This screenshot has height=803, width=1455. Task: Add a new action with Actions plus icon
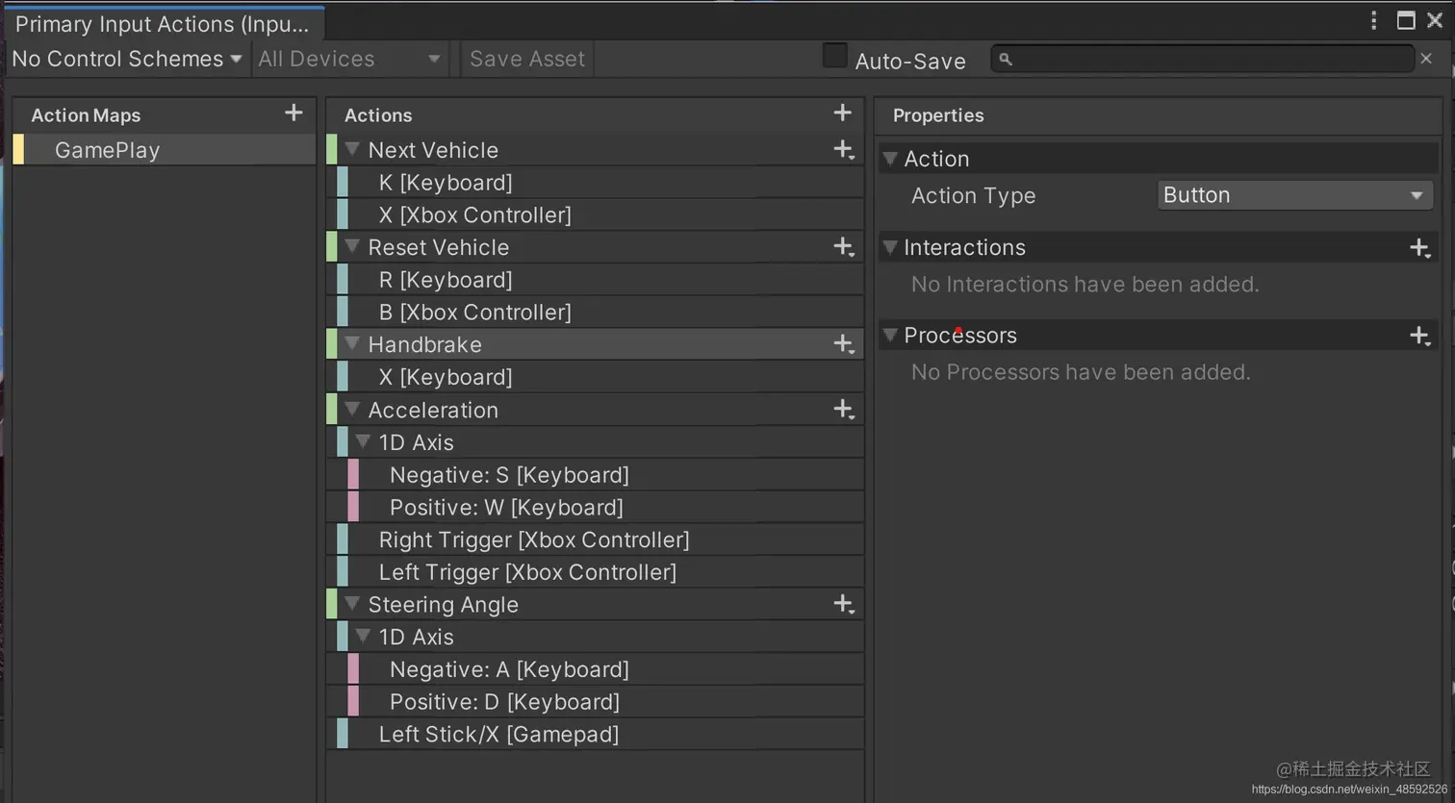click(x=842, y=113)
